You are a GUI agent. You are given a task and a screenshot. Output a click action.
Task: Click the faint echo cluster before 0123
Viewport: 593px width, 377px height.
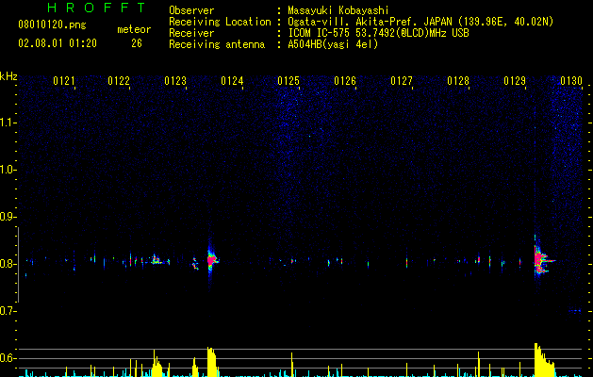pyautogui.click(x=158, y=260)
